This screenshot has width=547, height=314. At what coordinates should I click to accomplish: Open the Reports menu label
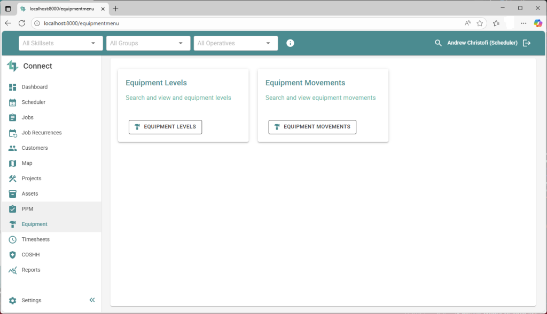pos(31,270)
